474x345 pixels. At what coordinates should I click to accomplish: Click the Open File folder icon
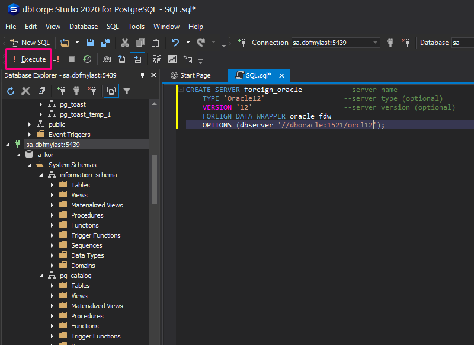(x=65, y=43)
